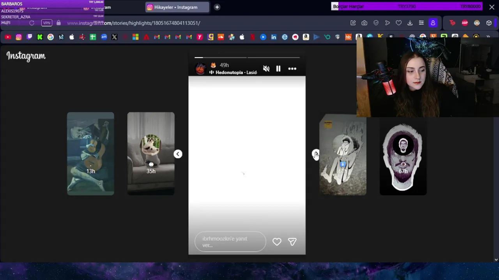
Task: Open the Amazon bookmark
Action: (306, 37)
